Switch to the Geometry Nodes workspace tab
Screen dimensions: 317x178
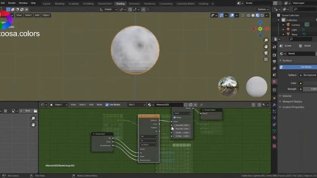(x=185, y=3)
